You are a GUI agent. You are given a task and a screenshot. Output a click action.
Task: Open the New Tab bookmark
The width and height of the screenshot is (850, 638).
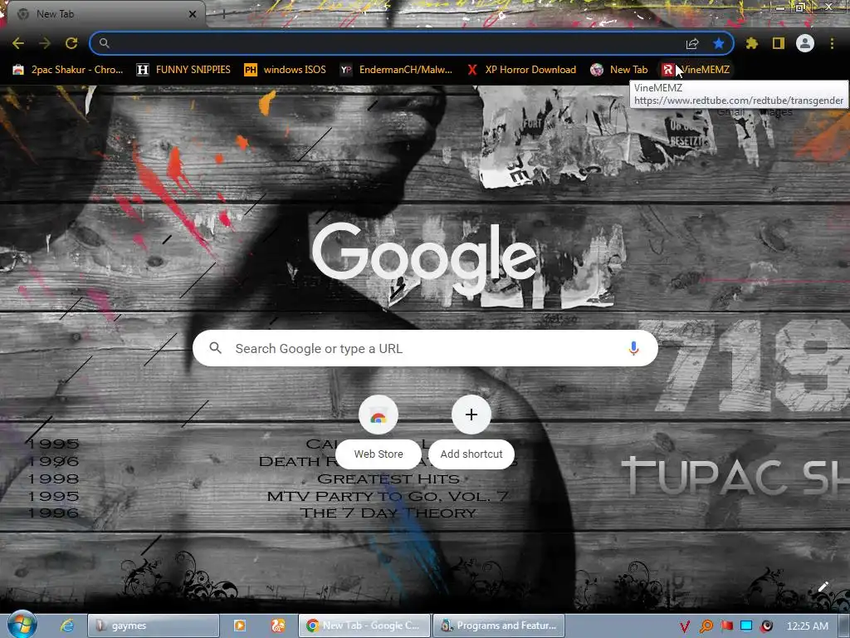(619, 70)
